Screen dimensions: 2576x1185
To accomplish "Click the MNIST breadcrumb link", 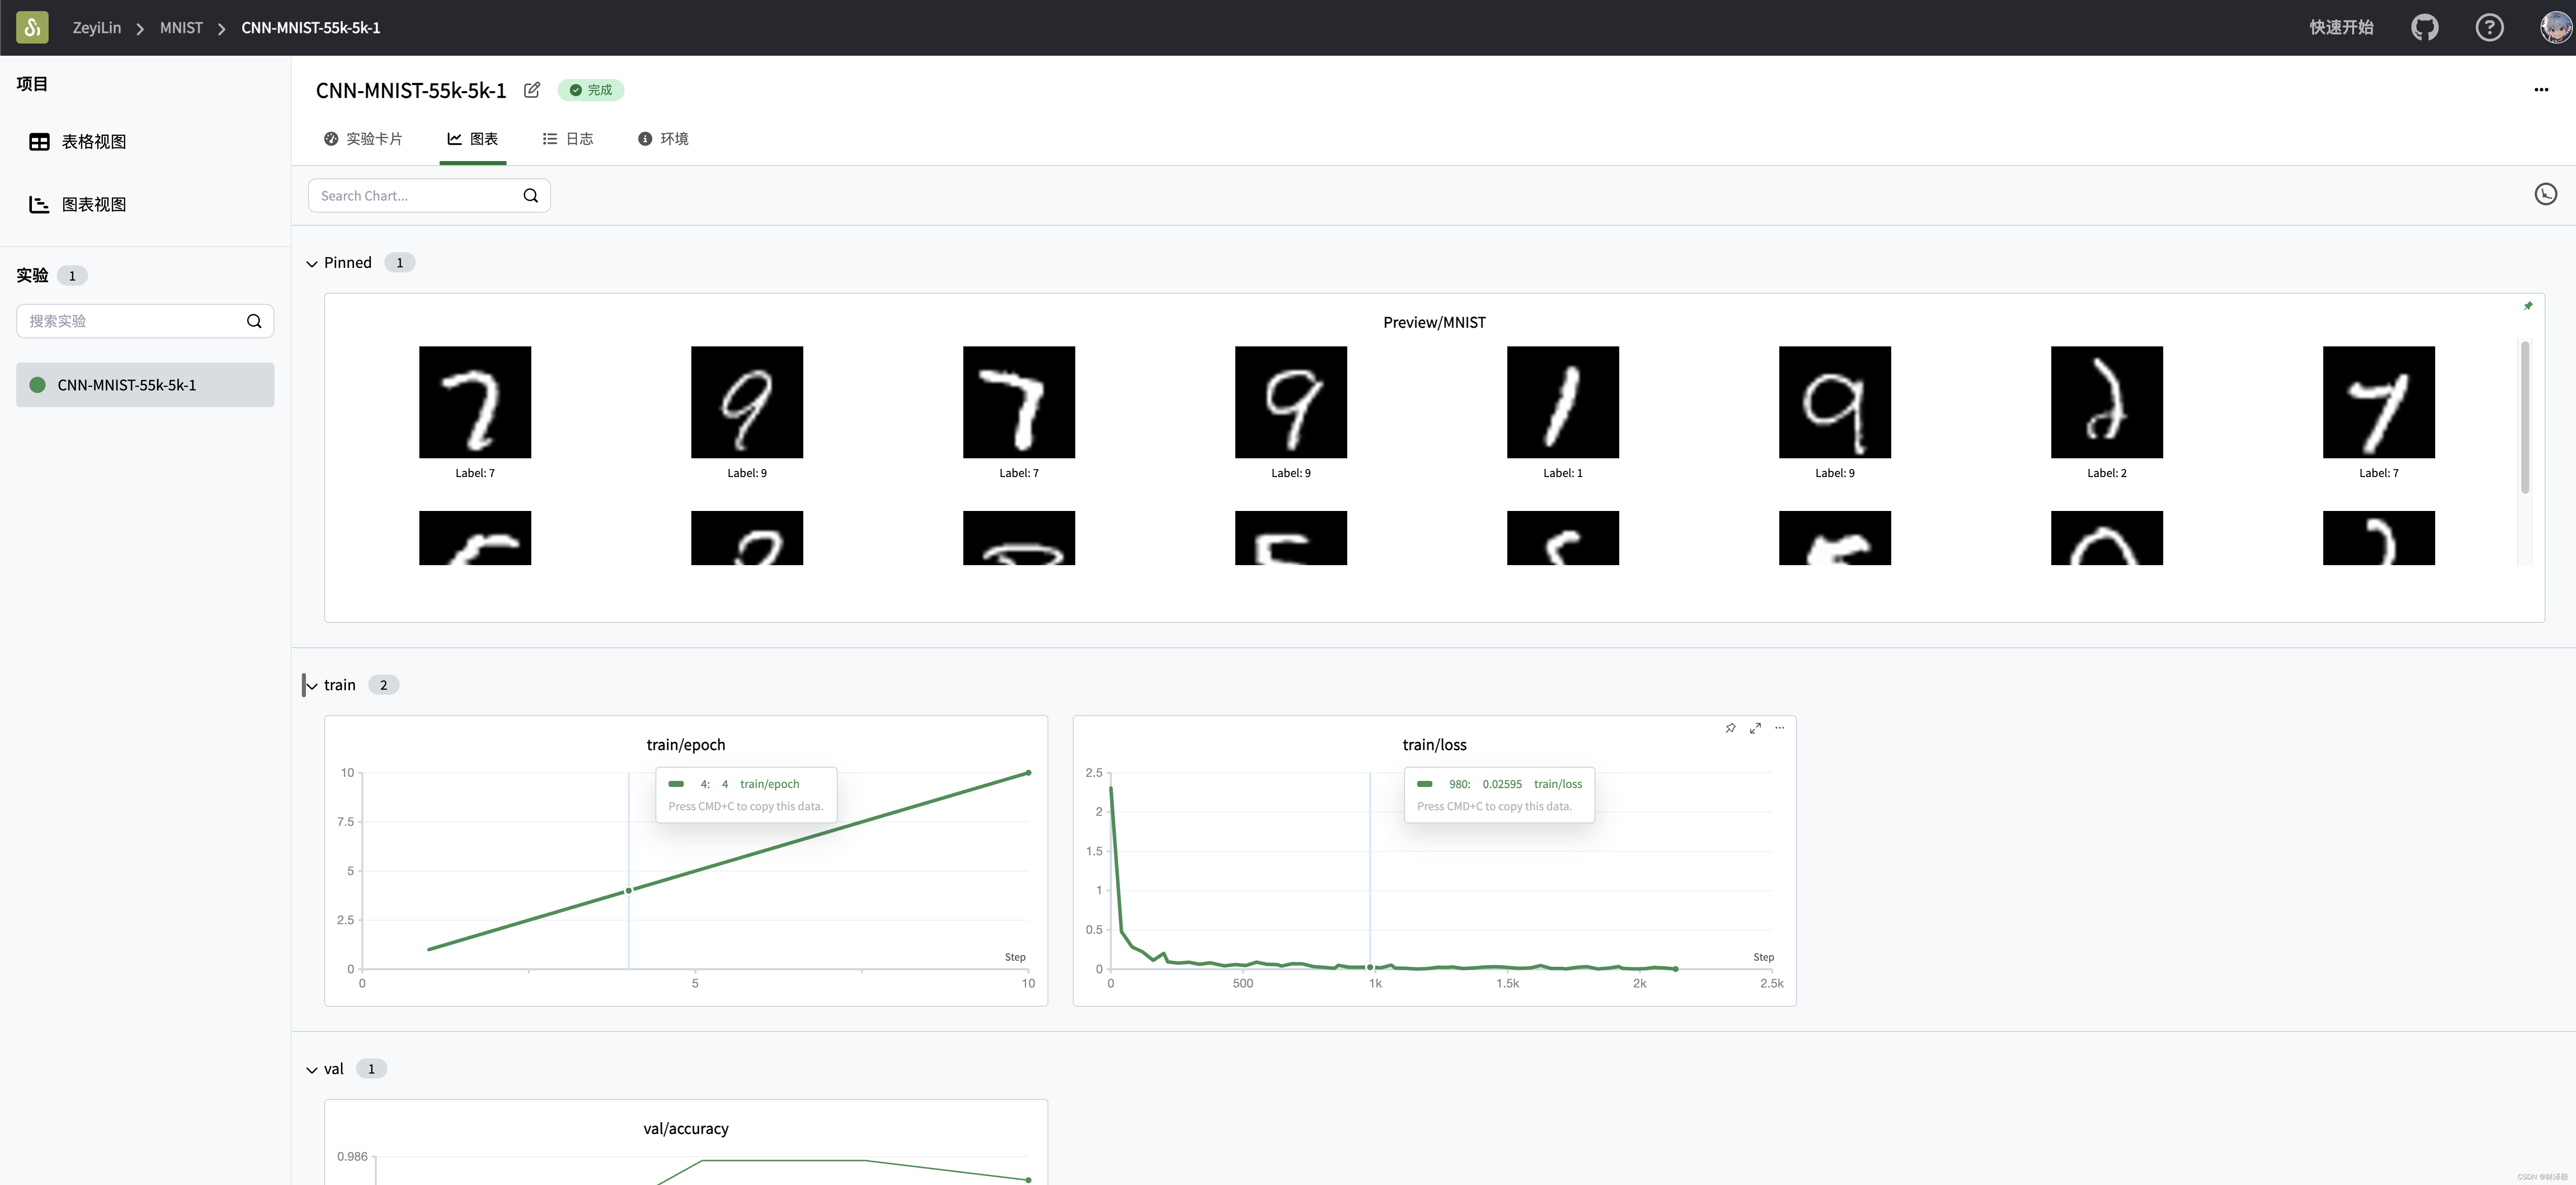I will [x=181, y=28].
